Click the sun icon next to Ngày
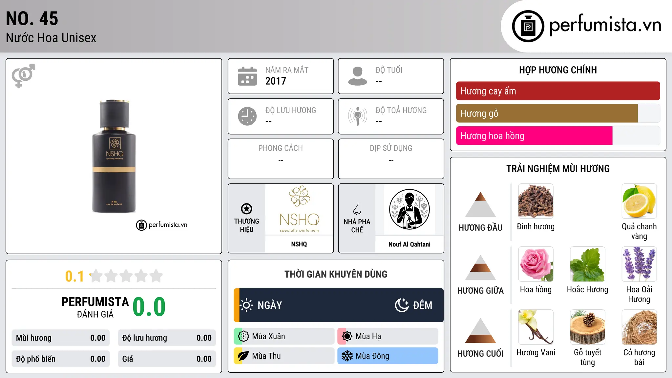 coord(246,305)
